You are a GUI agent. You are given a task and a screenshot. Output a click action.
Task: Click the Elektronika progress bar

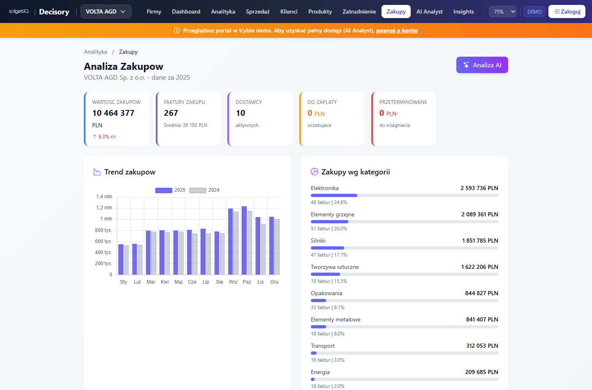405,195
